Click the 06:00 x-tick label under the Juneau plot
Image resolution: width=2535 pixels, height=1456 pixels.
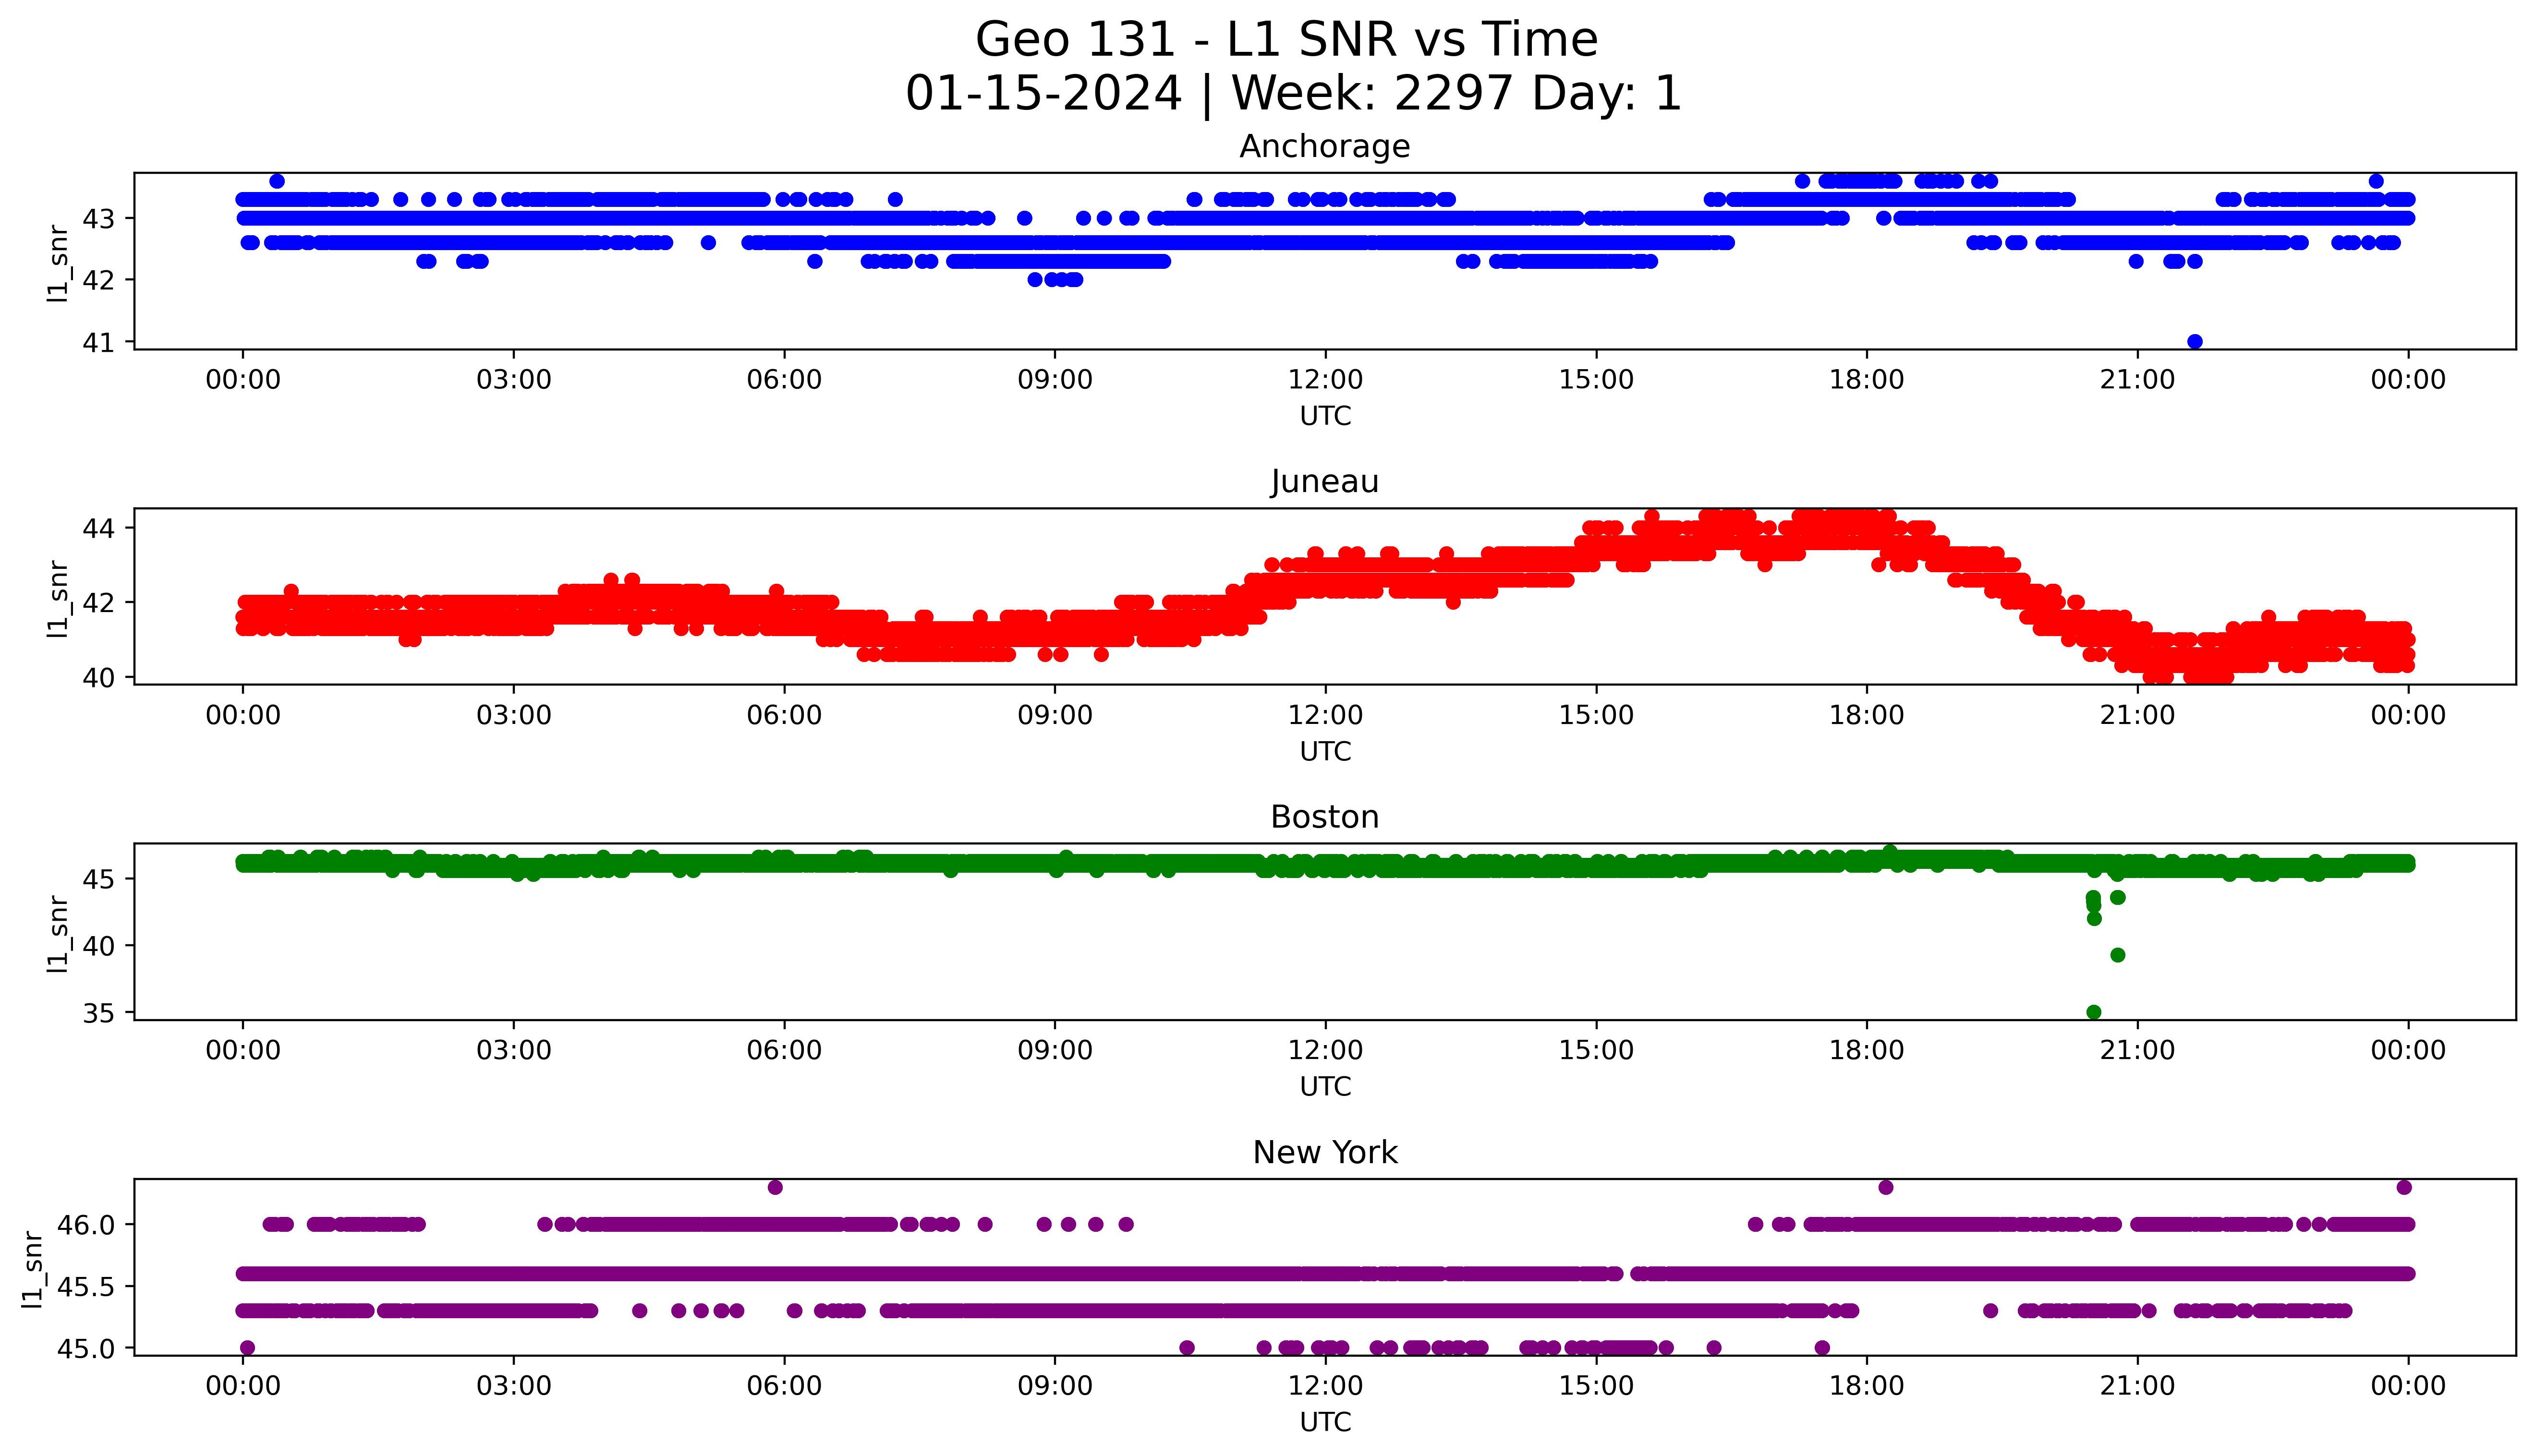[784, 715]
